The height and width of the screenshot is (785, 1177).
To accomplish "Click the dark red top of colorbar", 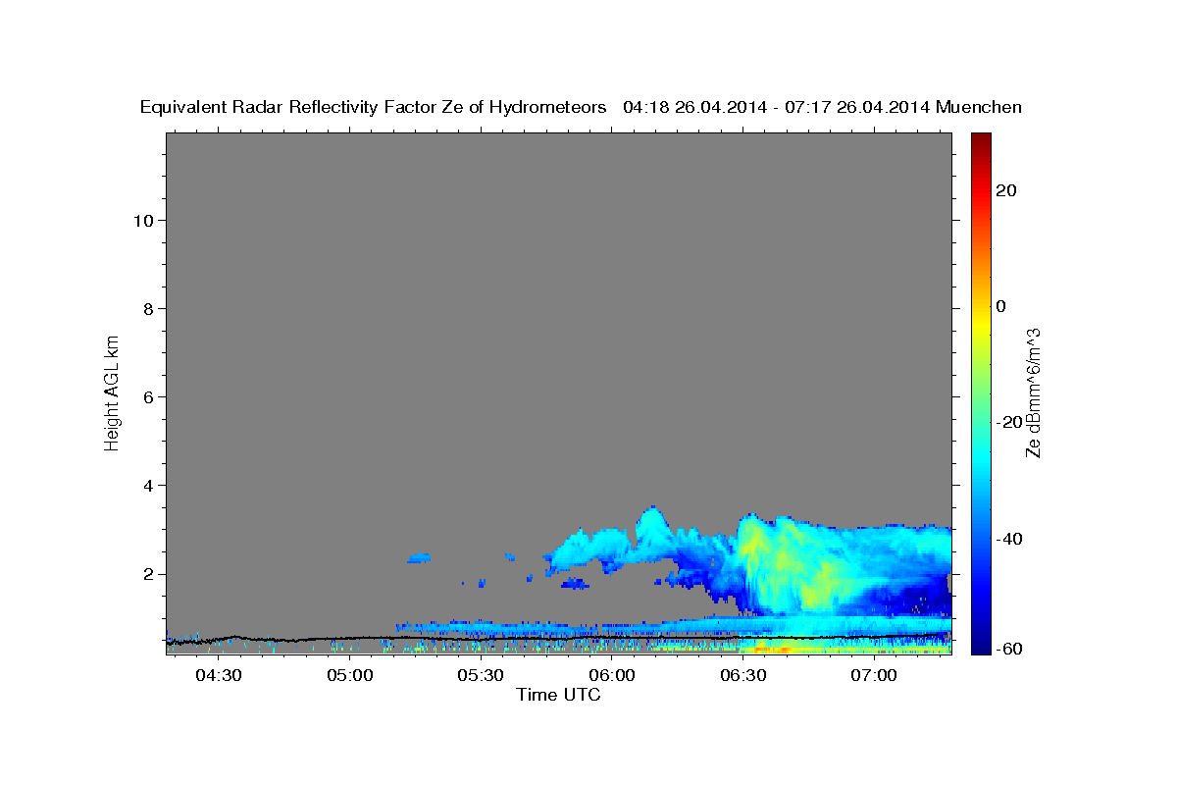I will click(981, 139).
